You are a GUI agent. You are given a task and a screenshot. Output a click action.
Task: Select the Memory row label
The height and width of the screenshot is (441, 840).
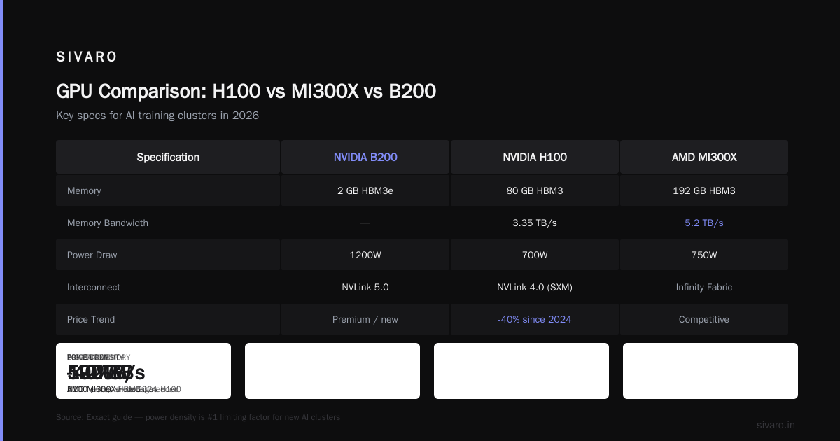(x=84, y=190)
